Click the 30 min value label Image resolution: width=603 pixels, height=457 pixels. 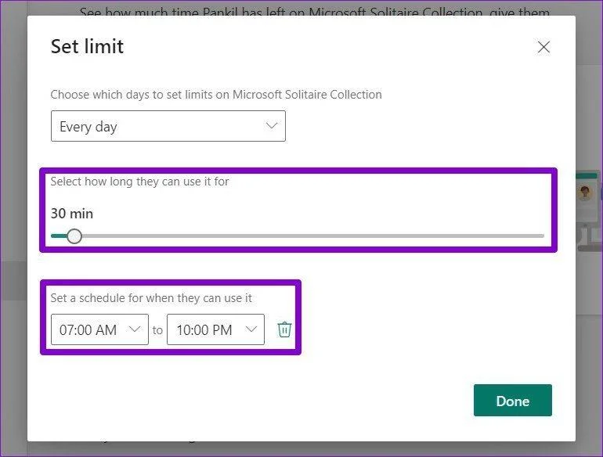tap(72, 214)
